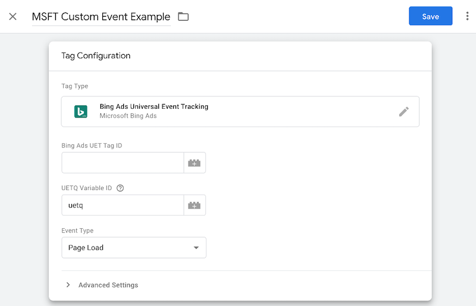Focus the UETQ Variable ID field containing uetq
This screenshot has height=306, width=476.
123,206
